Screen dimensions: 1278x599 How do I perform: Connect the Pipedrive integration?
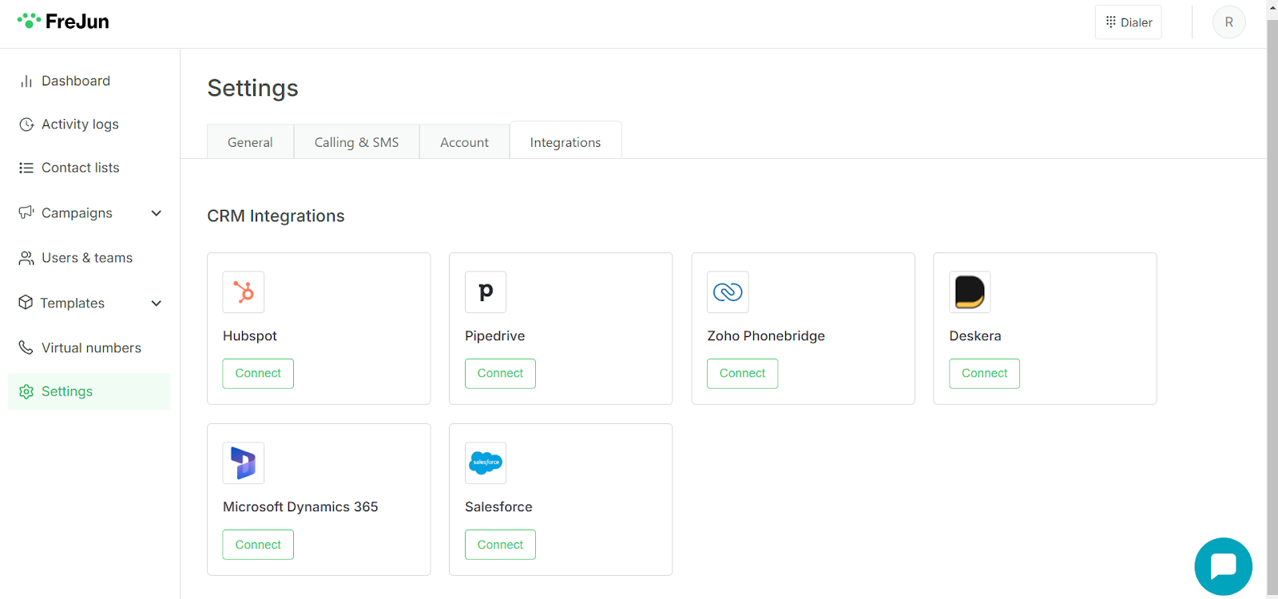click(500, 374)
